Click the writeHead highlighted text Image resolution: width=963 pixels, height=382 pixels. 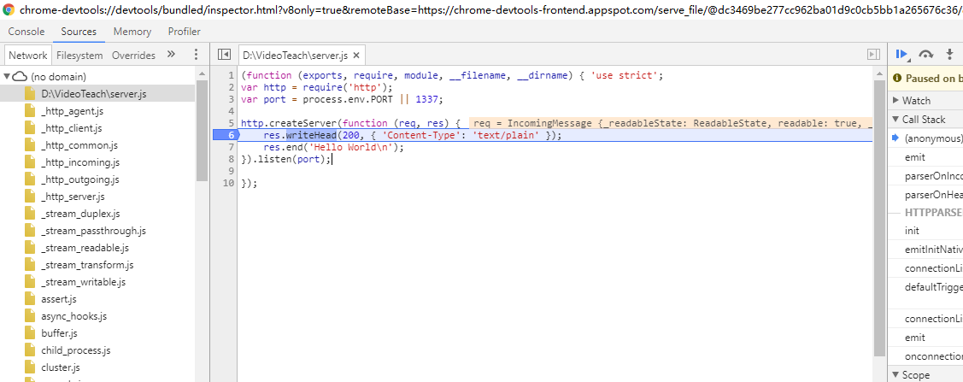click(311, 135)
